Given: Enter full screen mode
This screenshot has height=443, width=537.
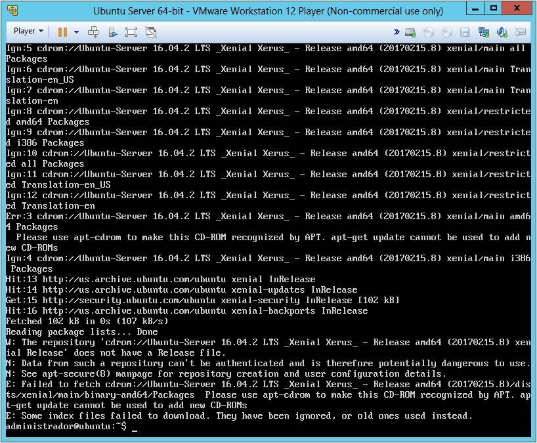Looking at the screenshot, I should pos(131,32).
